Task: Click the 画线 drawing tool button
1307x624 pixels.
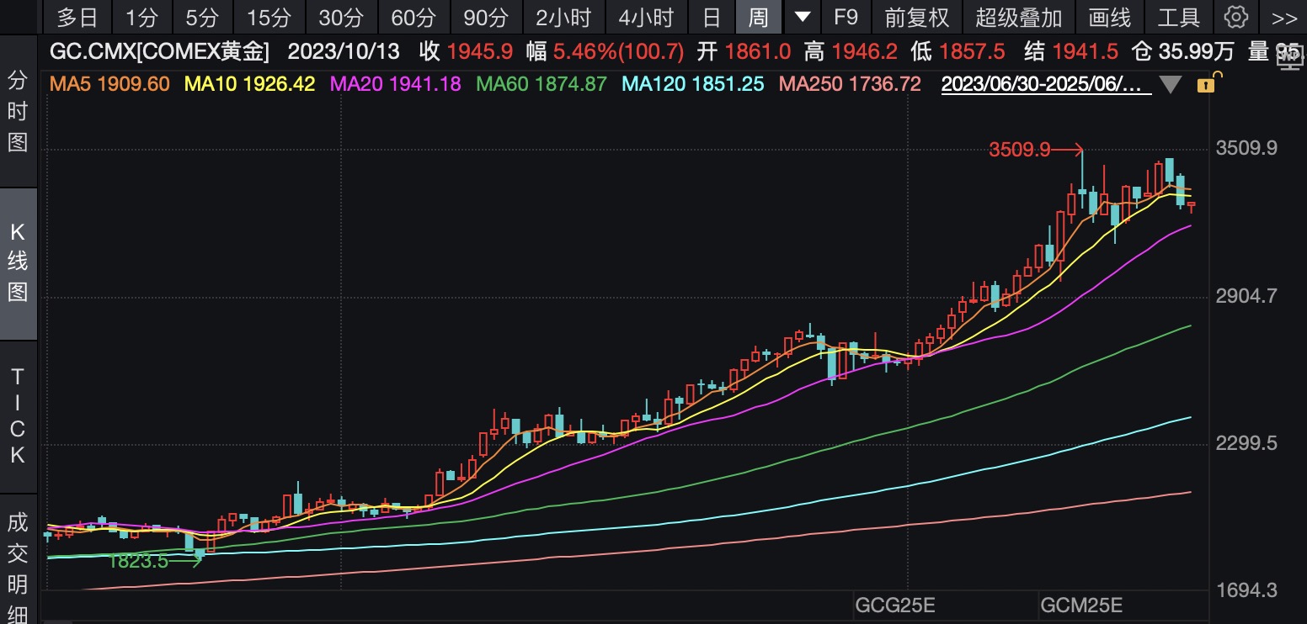Action: 1110,17
